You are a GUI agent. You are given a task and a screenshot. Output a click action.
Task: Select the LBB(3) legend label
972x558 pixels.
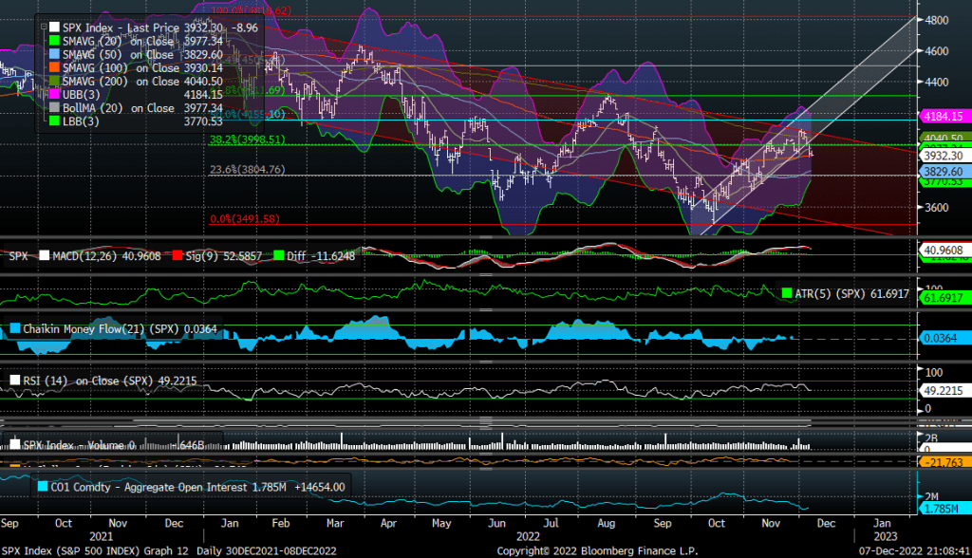tap(81, 121)
